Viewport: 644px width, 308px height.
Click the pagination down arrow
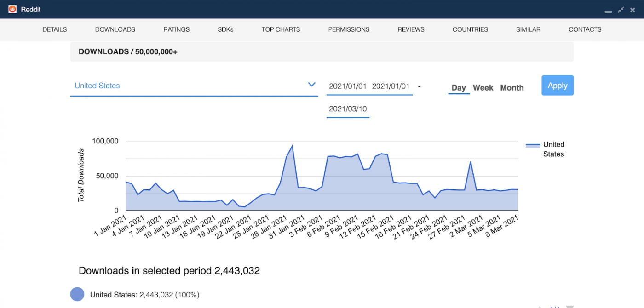(x=569, y=306)
